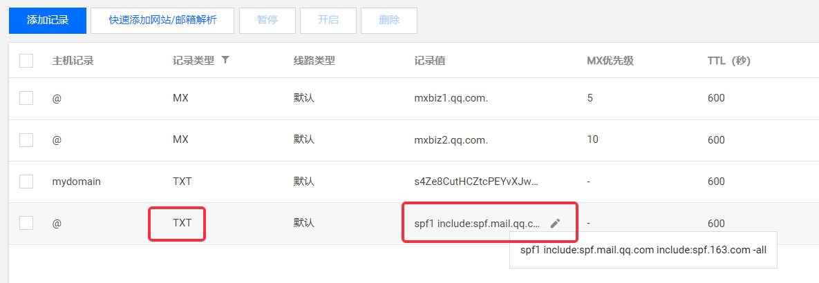Click the TTL（秒） column header
819x283 pixels.
[x=728, y=61]
